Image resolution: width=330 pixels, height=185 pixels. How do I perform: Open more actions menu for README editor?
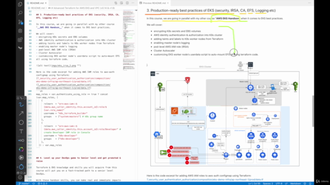(x=133, y=3)
